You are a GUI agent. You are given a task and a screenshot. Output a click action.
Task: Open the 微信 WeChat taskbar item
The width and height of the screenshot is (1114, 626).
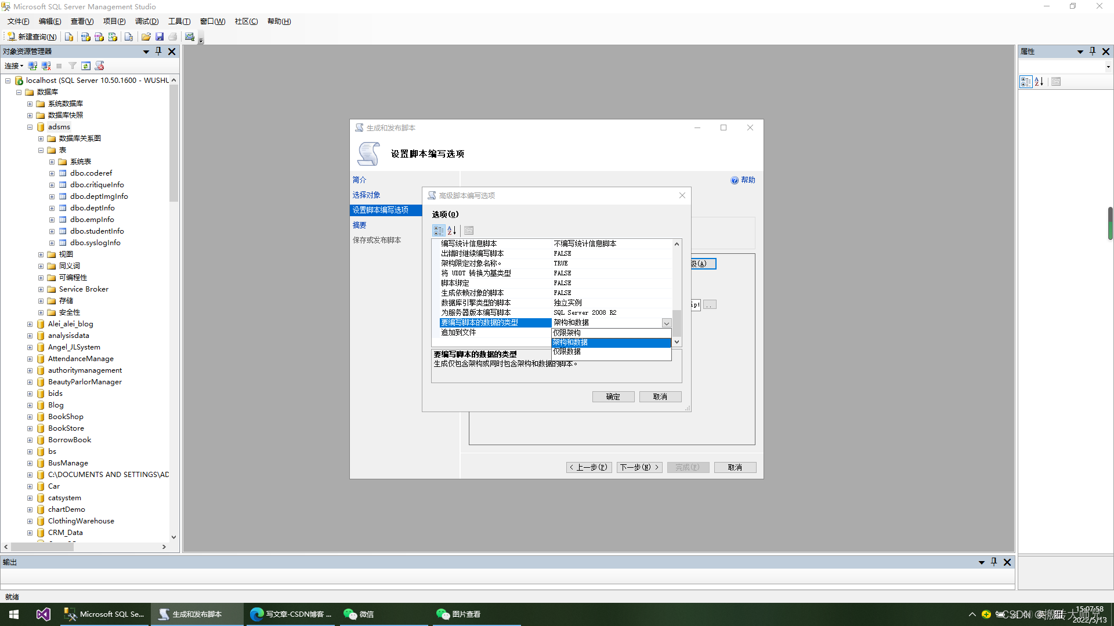coord(360,614)
